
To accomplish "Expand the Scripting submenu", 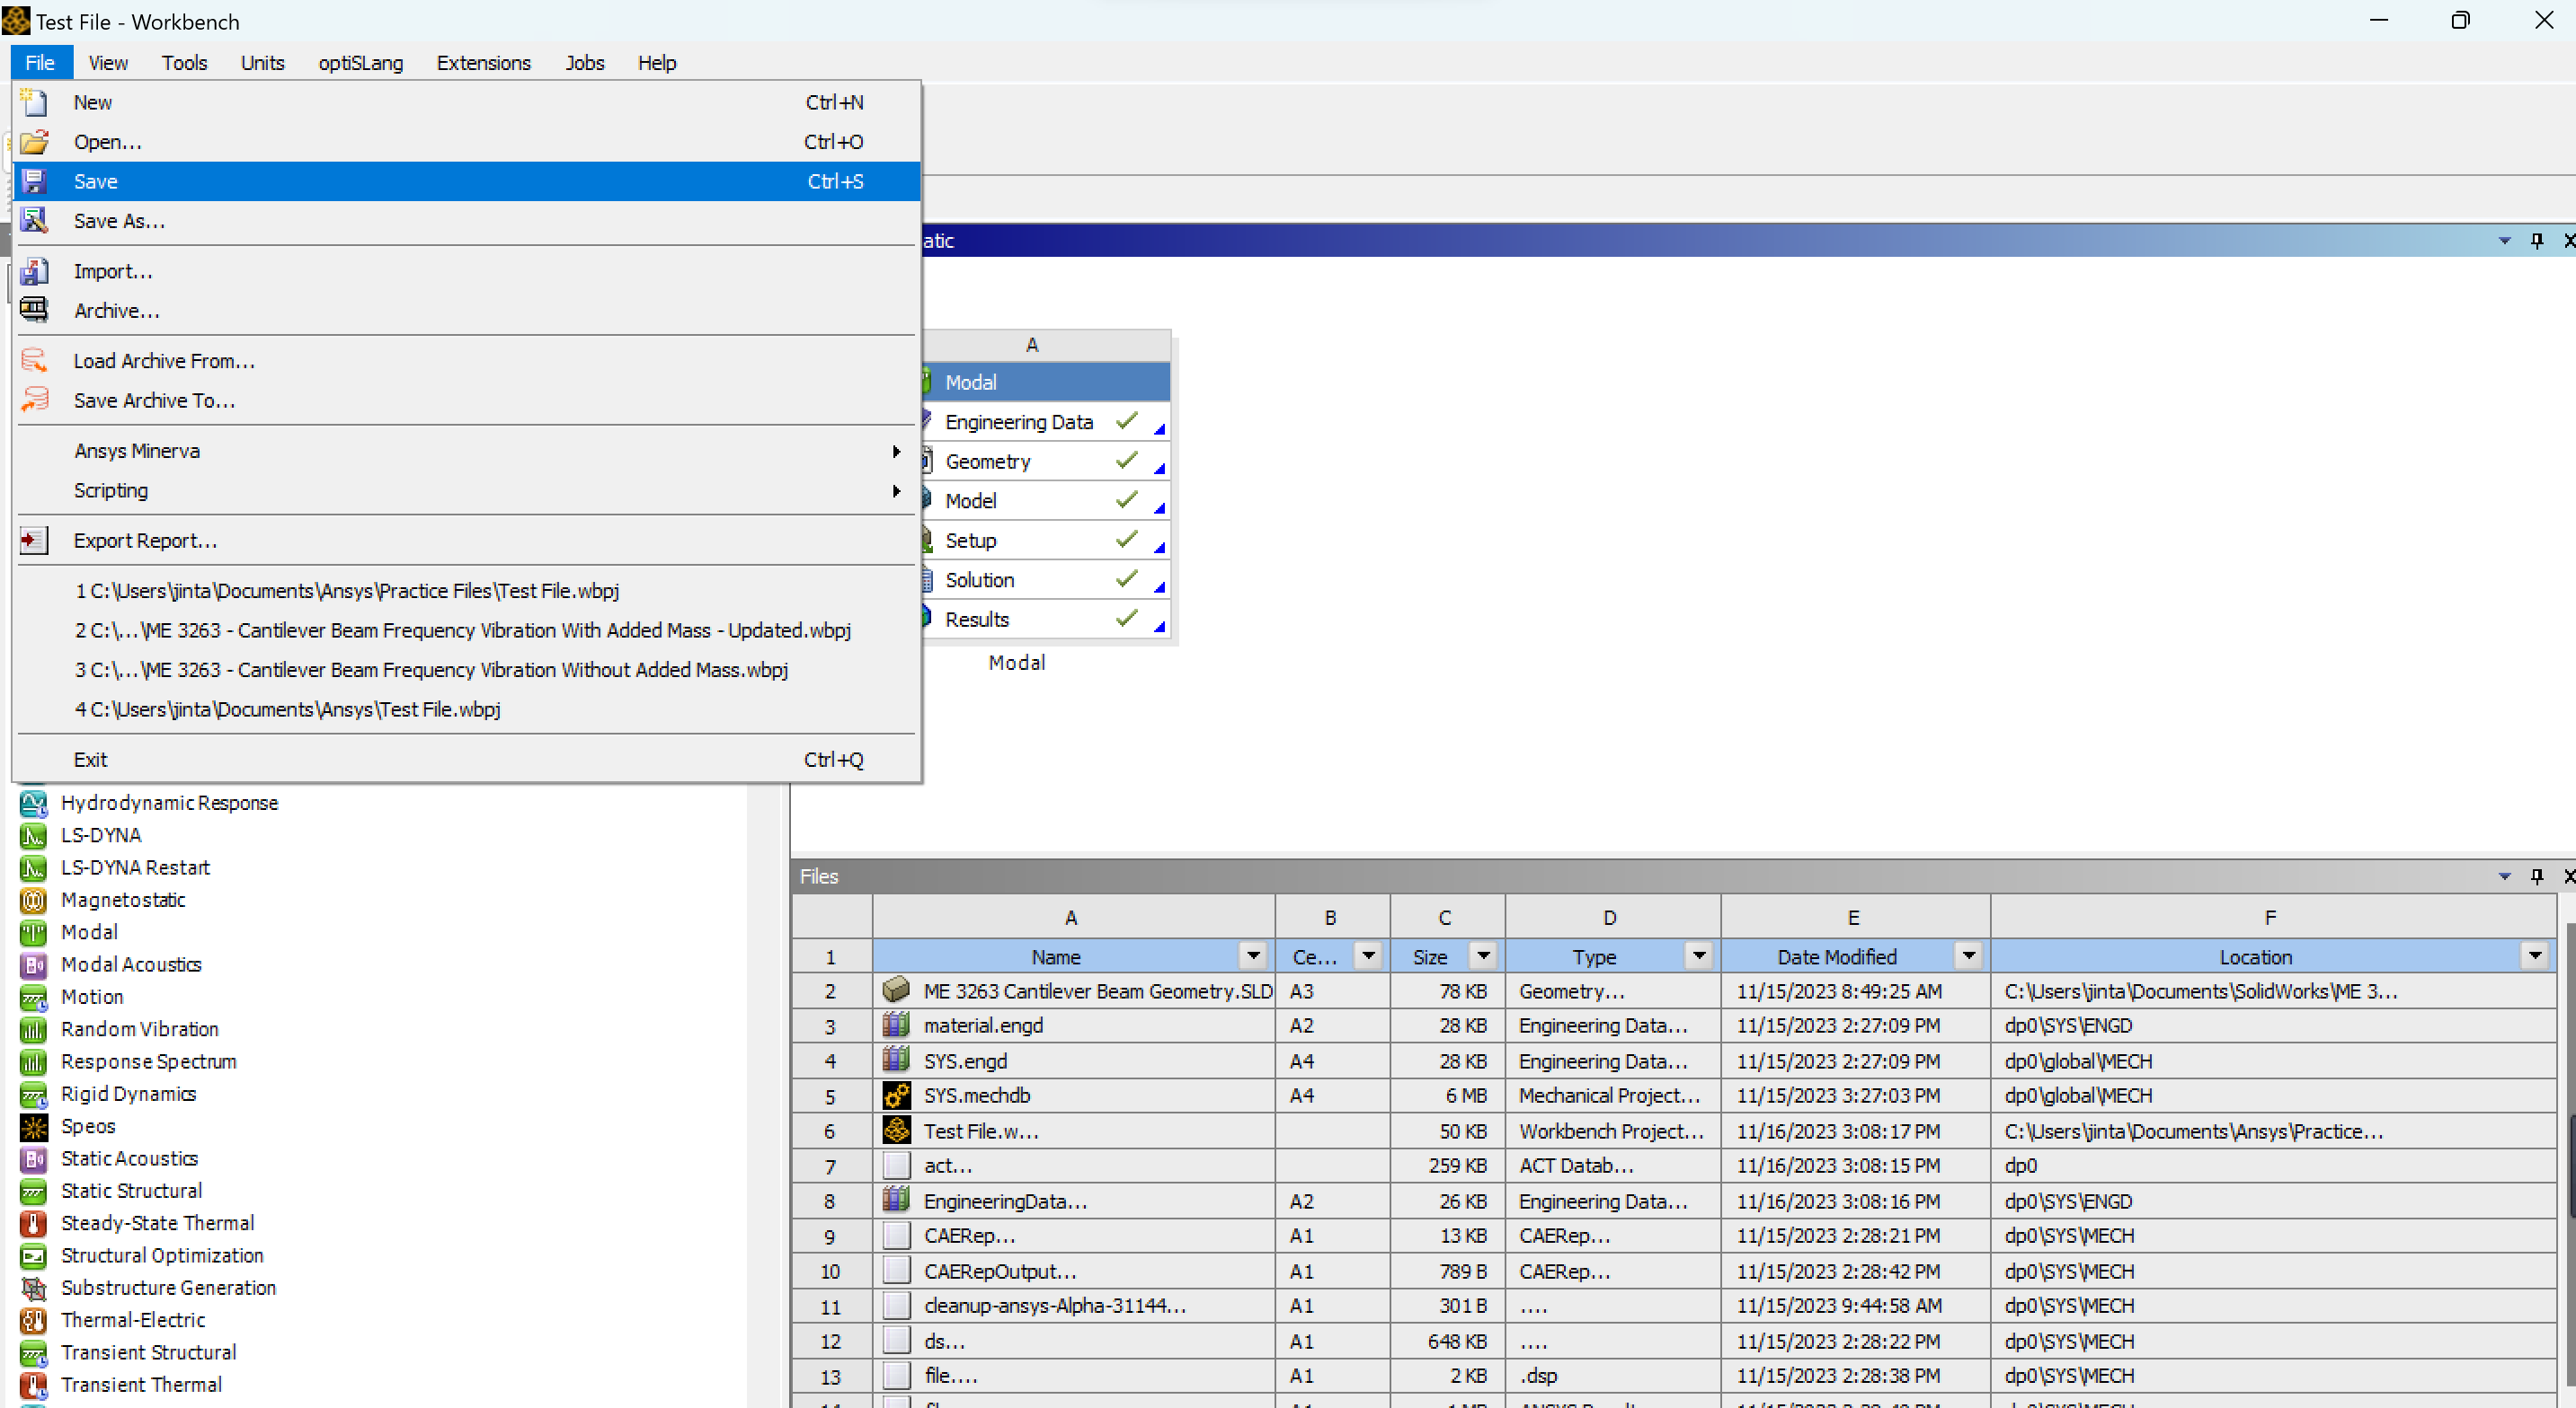I will [x=466, y=489].
